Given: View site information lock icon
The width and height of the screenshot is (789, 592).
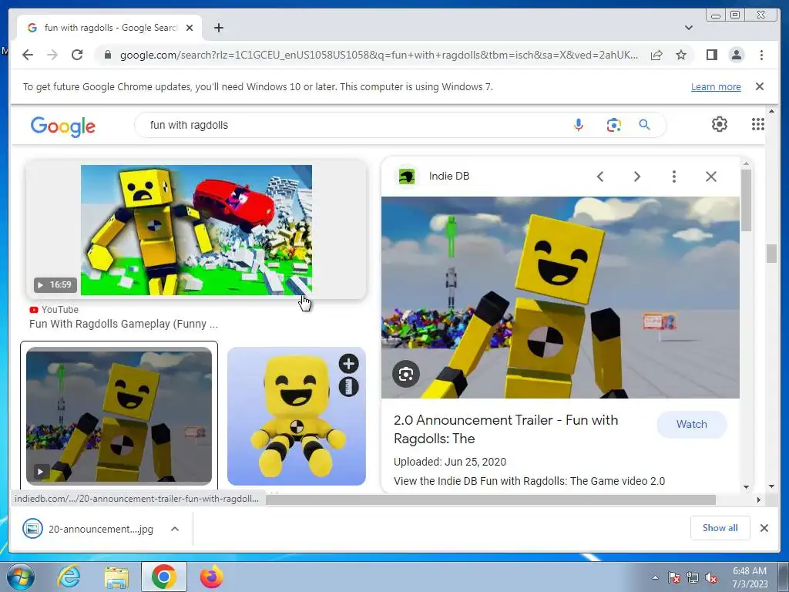Looking at the screenshot, I should 107,55.
